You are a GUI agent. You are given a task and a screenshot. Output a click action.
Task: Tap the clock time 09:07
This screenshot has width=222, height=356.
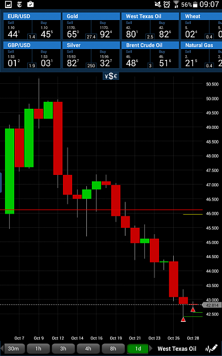tap(209, 5)
